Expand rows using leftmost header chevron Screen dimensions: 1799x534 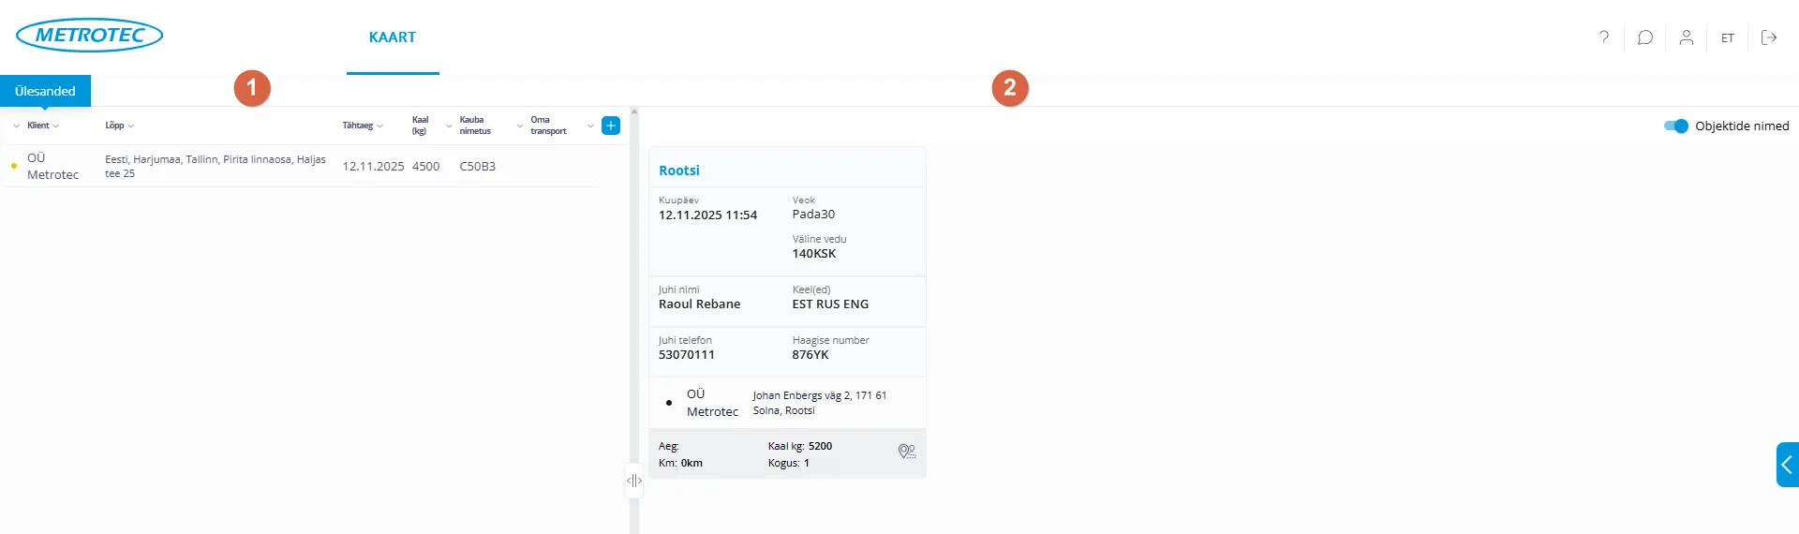point(16,126)
